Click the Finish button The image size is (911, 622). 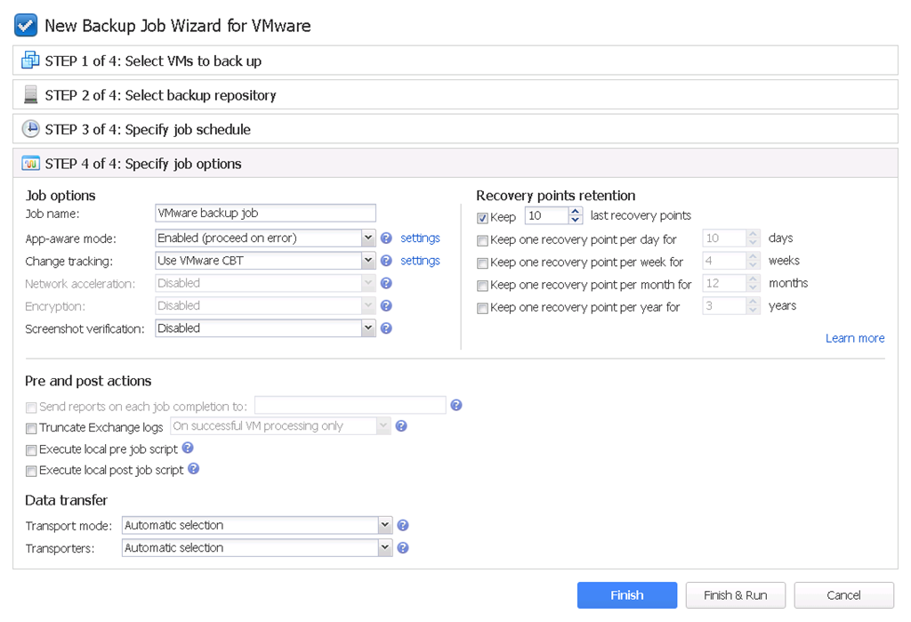pos(627,595)
